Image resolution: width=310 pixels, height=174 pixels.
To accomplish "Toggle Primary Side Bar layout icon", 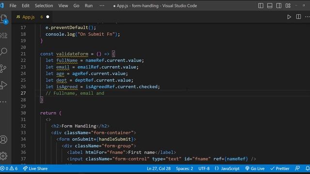I will coord(261,6).
